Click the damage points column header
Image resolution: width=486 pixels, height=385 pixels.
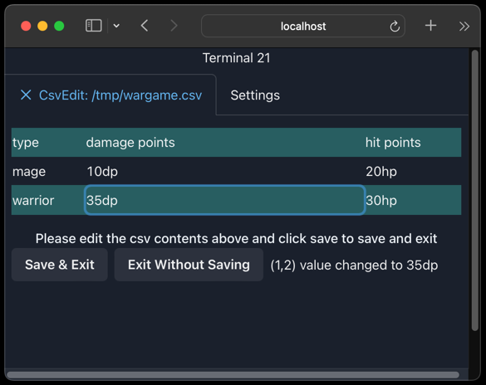point(130,143)
